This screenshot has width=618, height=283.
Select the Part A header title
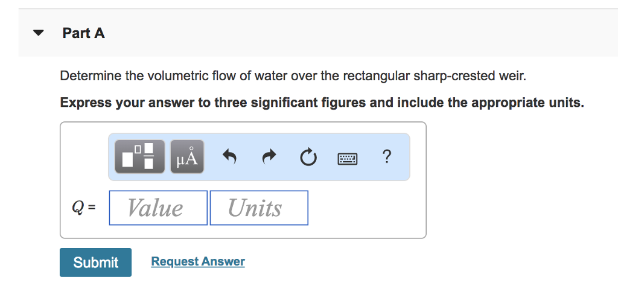tap(83, 33)
